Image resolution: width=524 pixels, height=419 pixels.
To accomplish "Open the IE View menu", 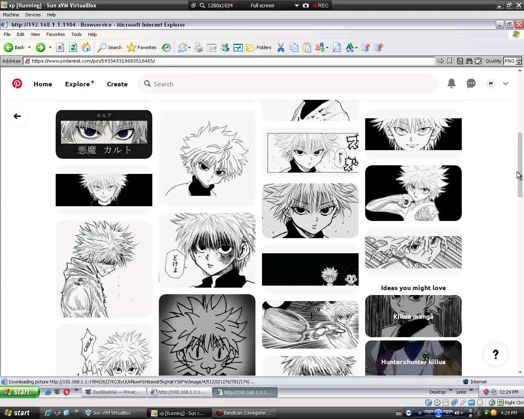I will click(35, 34).
